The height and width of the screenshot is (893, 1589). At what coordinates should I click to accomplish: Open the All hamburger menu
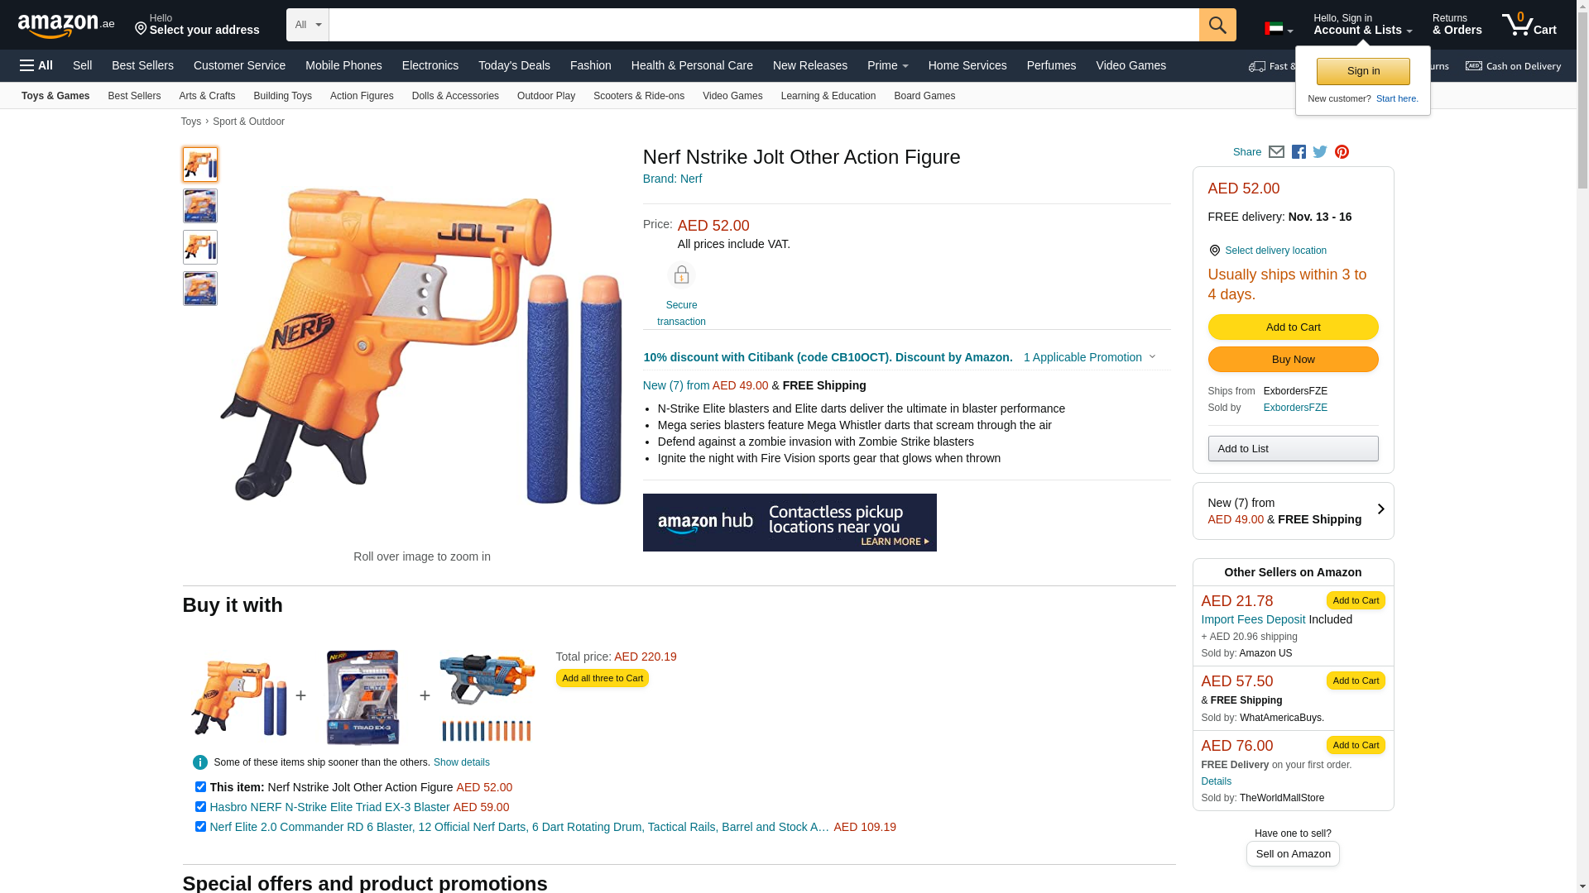click(x=36, y=65)
